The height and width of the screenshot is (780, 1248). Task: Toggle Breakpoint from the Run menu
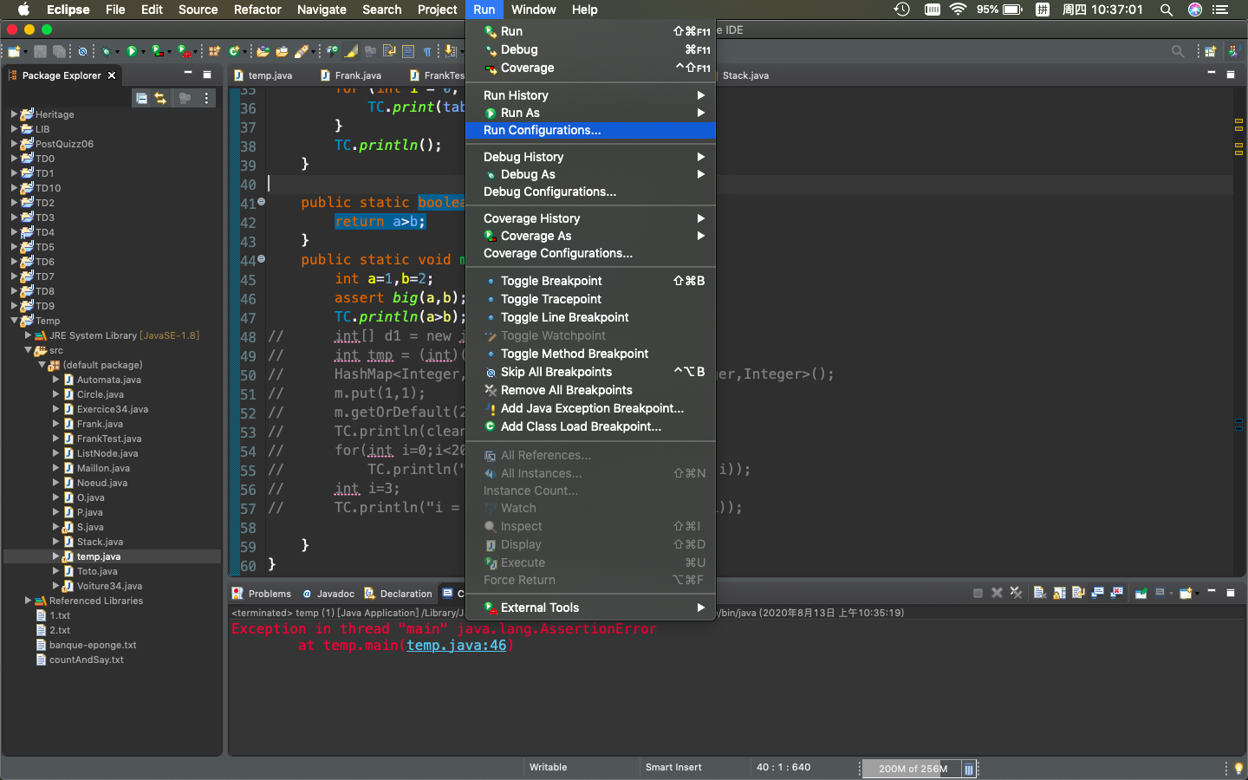click(550, 281)
